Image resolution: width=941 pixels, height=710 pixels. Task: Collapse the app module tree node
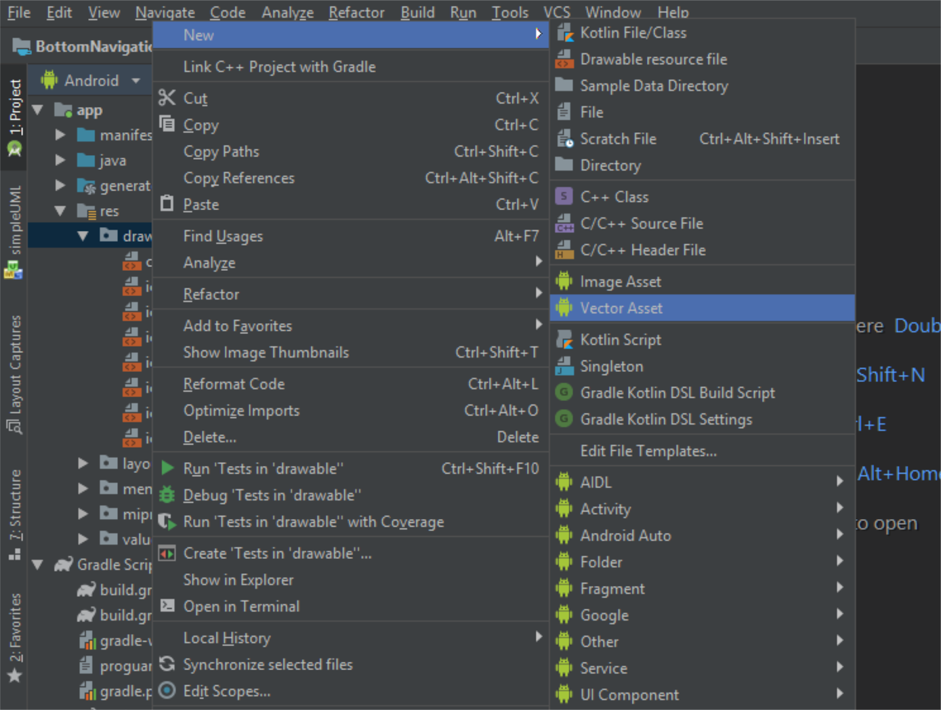(x=38, y=110)
